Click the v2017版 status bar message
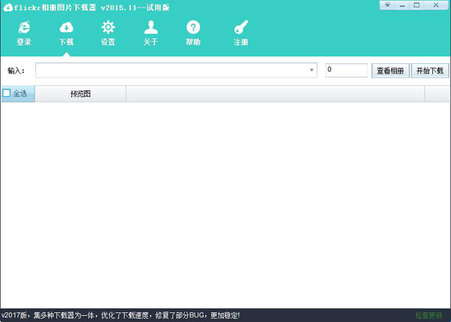The height and width of the screenshot is (322, 451). (120, 315)
